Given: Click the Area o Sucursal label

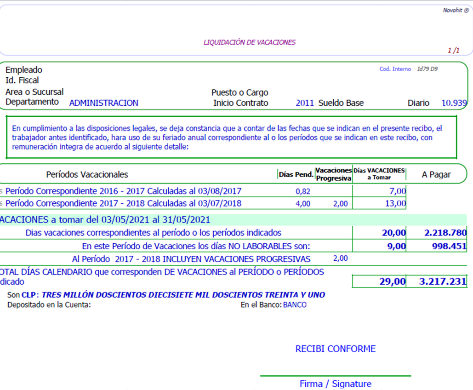Looking at the screenshot, I should 34,92.
